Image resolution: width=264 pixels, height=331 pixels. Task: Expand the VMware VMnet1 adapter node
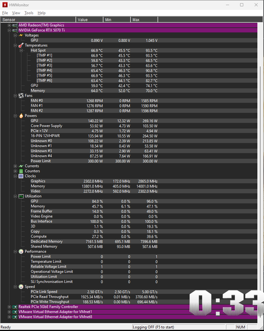(9, 312)
